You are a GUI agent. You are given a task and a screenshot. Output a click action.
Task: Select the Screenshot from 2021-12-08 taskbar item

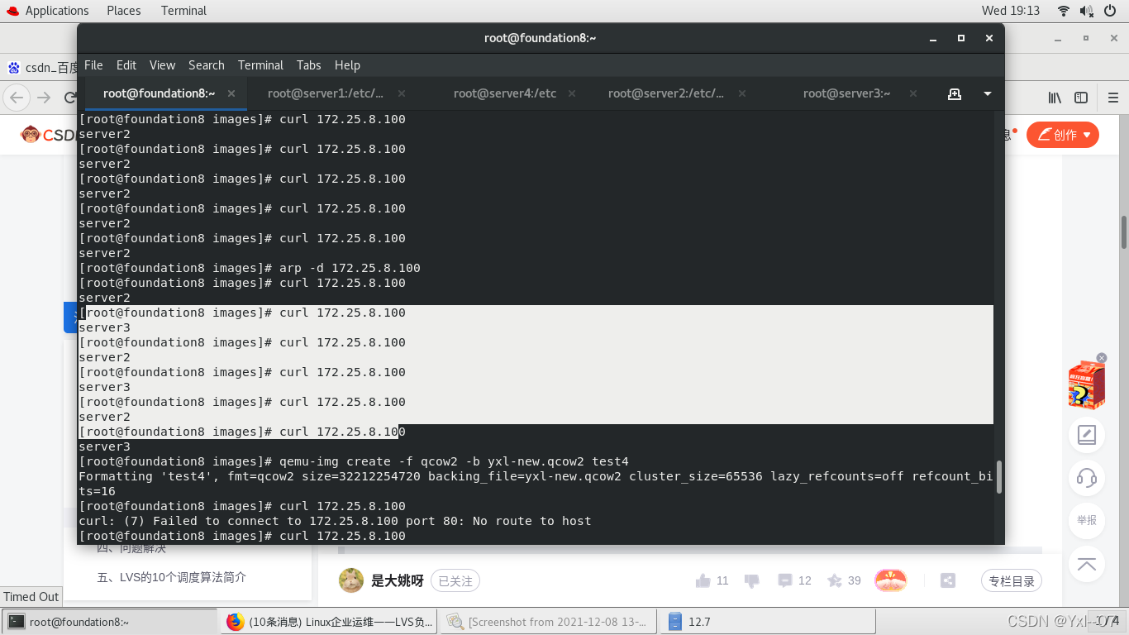(549, 622)
